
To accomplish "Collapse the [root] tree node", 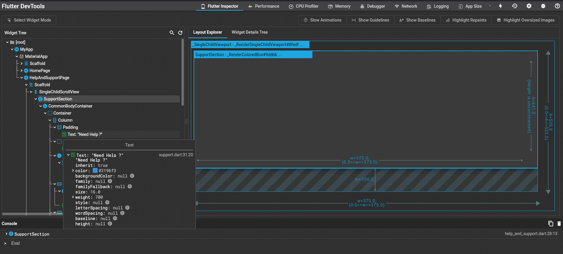I will [7, 42].
